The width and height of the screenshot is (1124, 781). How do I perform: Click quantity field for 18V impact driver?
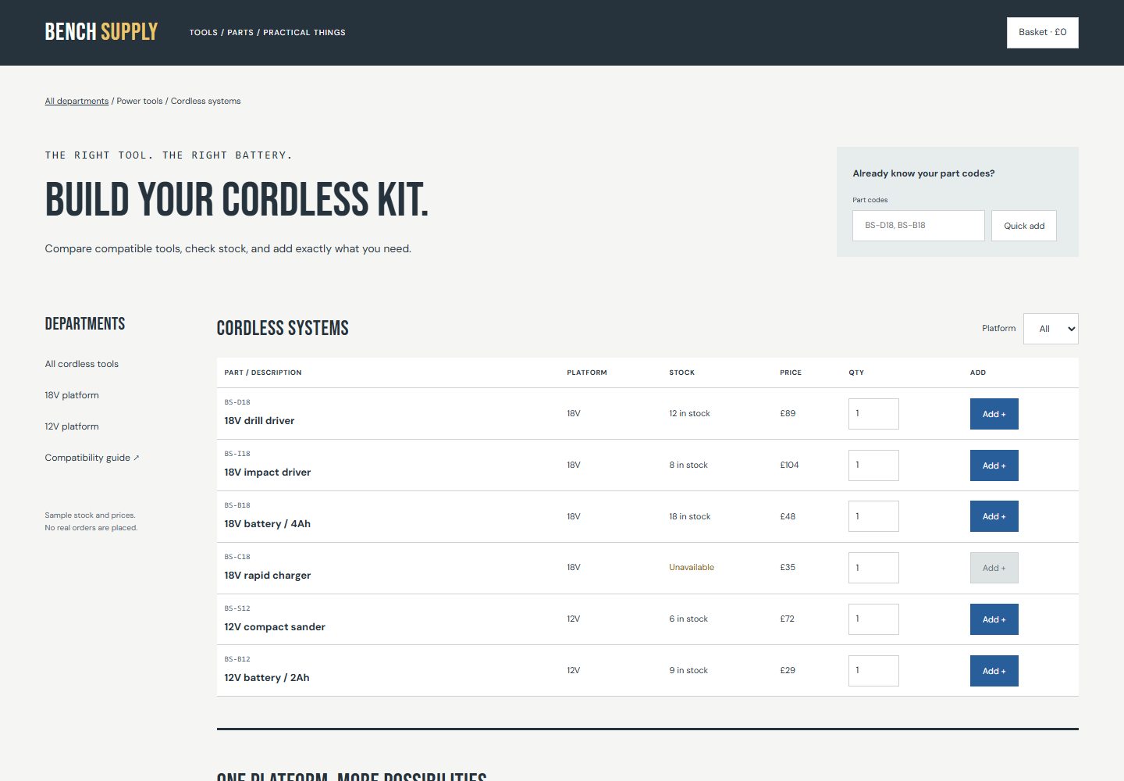[x=873, y=465]
